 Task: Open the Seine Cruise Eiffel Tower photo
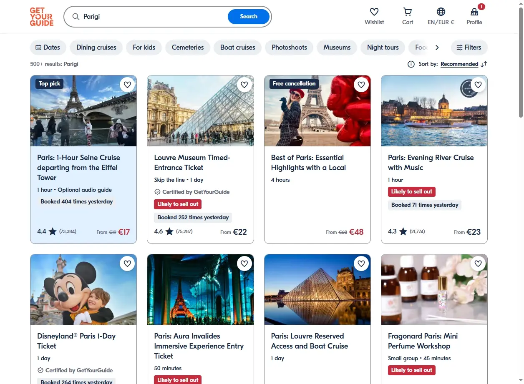tap(83, 111)
